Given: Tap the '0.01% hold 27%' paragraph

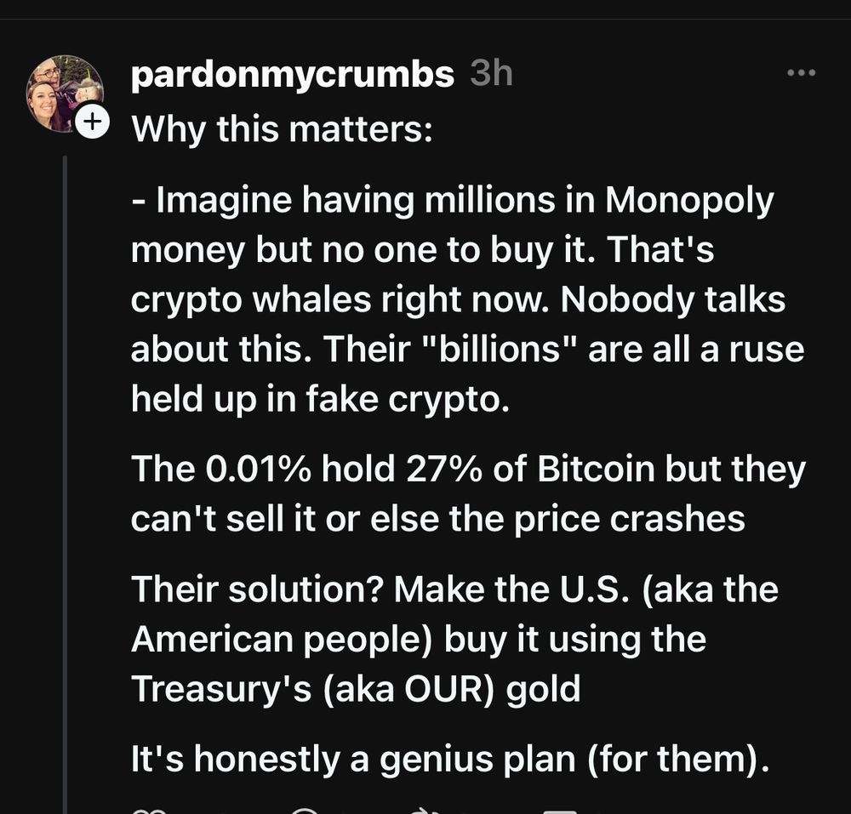Looking at the screenshot, I should click(466, 494).
